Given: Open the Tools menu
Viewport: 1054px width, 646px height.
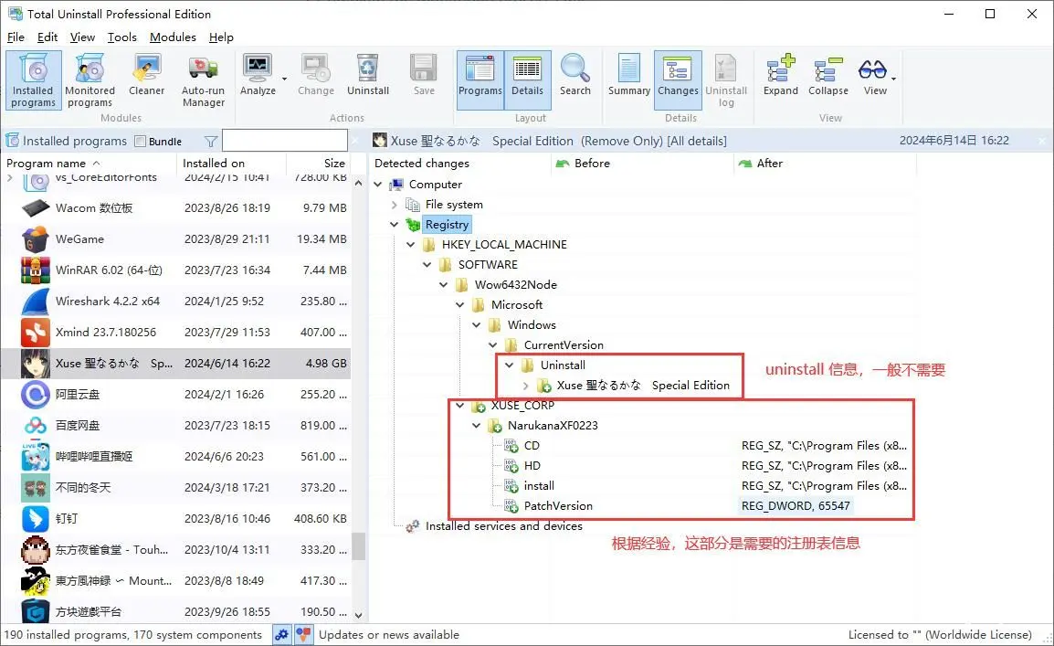Looking at the screenshot, I should (x=121, y=37).
